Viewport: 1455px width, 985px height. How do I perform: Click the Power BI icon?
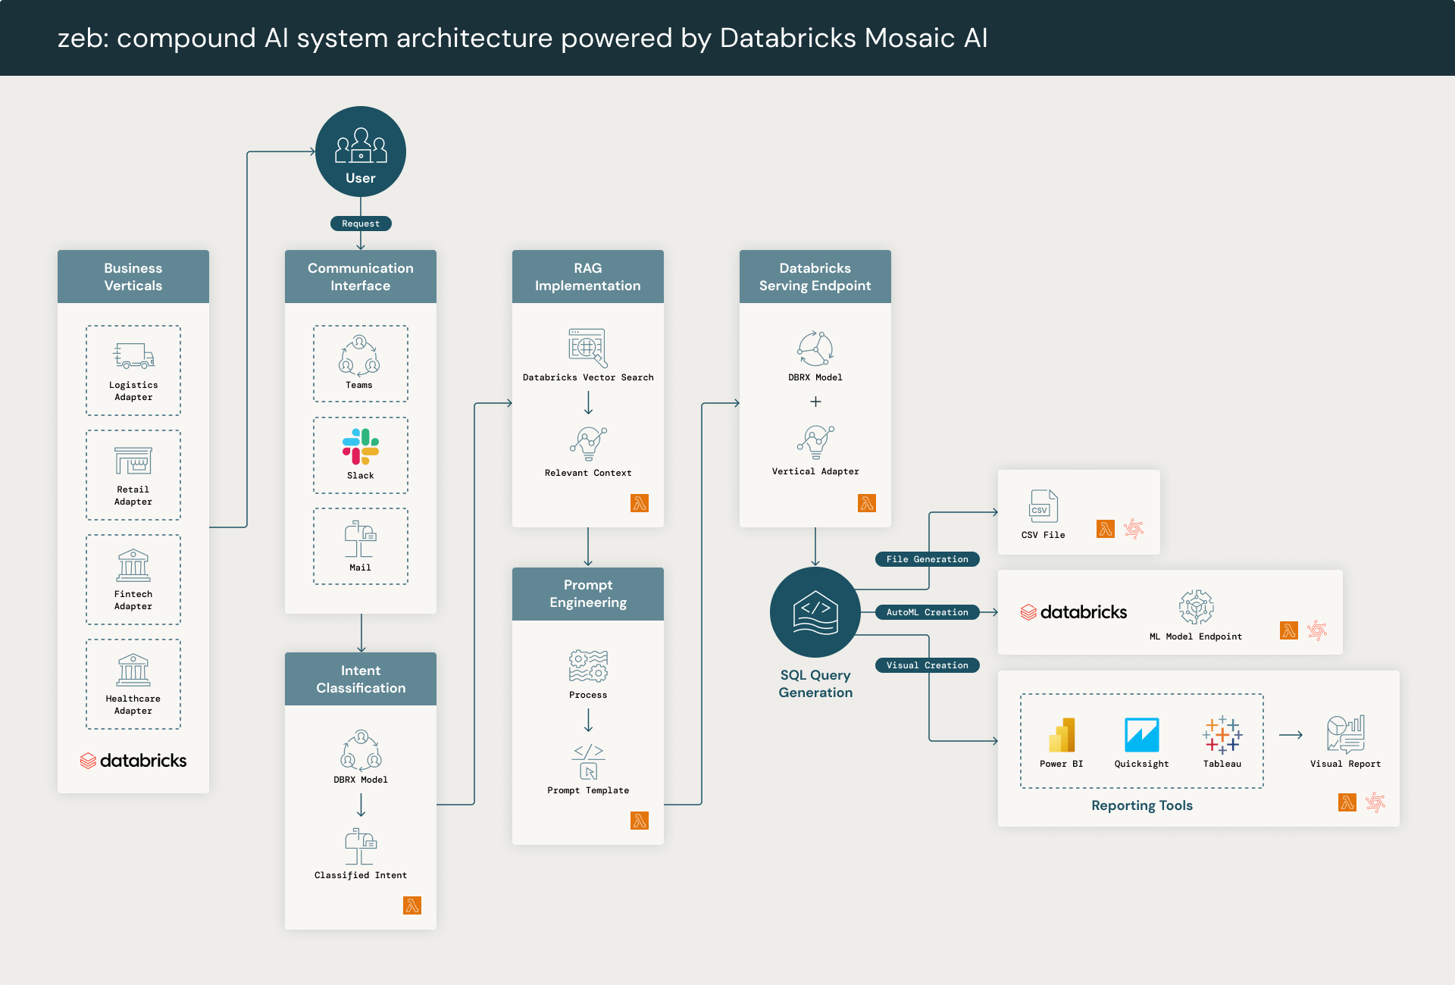click(x=1062, y=734)
